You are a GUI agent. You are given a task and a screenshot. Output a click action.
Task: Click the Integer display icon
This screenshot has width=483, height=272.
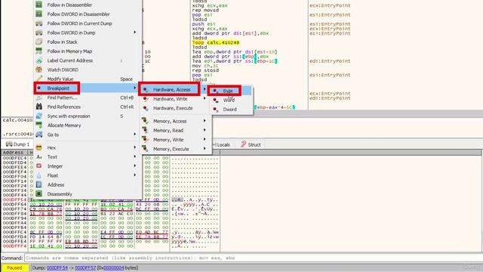click(38, 166)
